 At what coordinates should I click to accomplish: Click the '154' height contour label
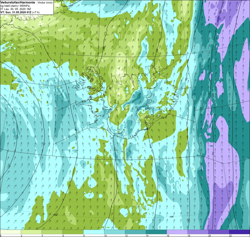click(x=232, y=108)
